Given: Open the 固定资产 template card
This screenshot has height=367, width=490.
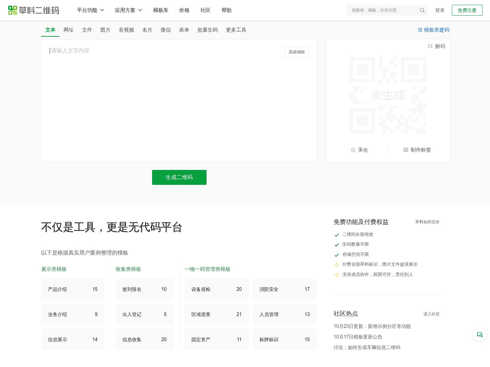Looking at the screenshot, I should (217, 339).
